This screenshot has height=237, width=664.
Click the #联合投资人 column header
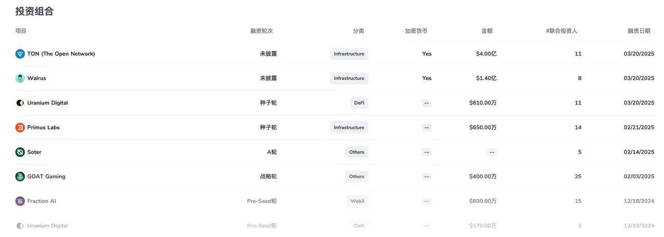(561, 31)
